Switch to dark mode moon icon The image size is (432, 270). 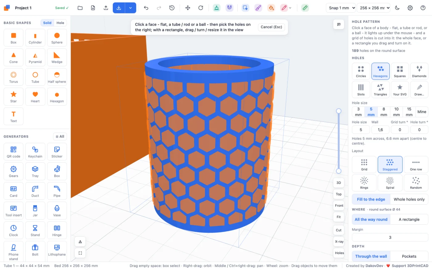coord(397,8)
